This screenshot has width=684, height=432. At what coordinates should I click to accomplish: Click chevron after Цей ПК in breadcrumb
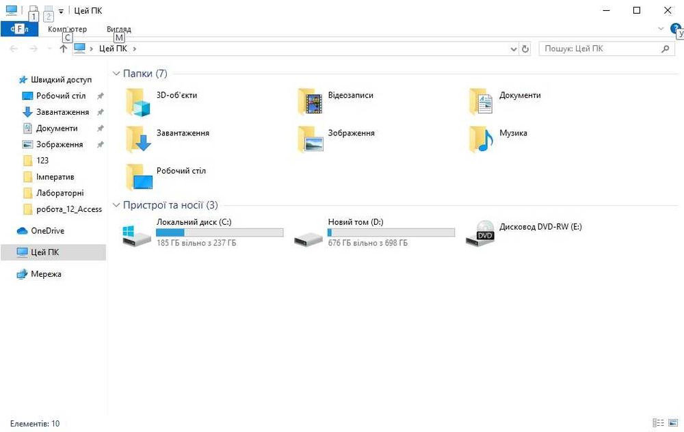click(x=134, y=49)
